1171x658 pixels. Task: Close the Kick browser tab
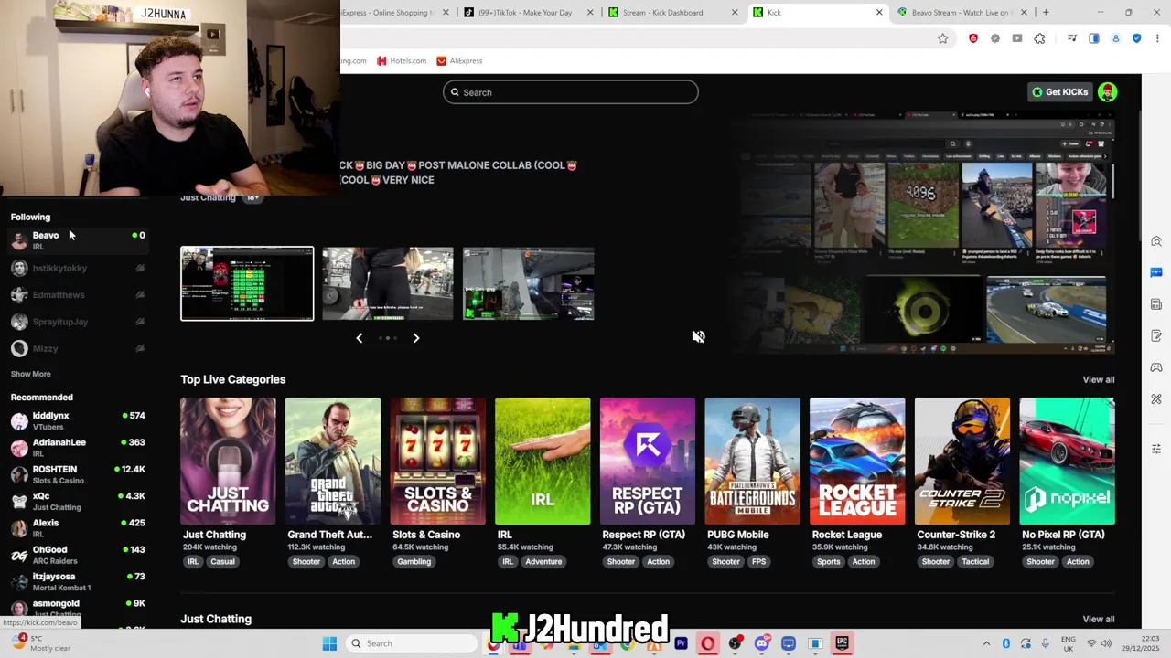pos(879,13)
